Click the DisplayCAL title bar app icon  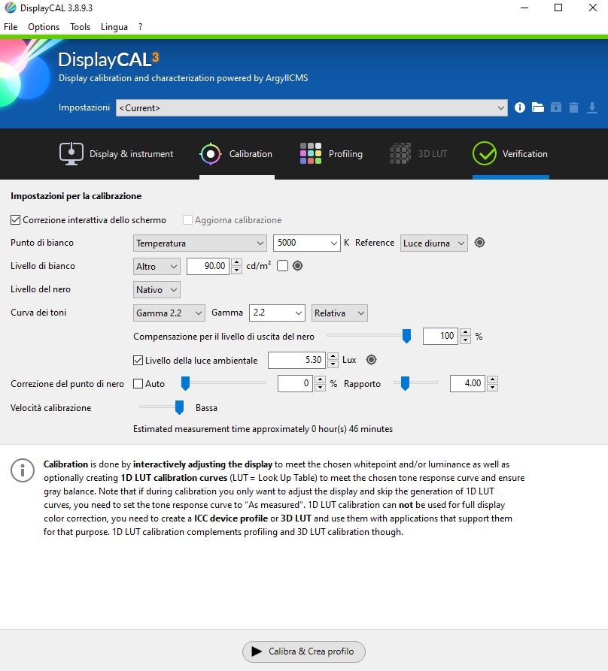point(11,8)
